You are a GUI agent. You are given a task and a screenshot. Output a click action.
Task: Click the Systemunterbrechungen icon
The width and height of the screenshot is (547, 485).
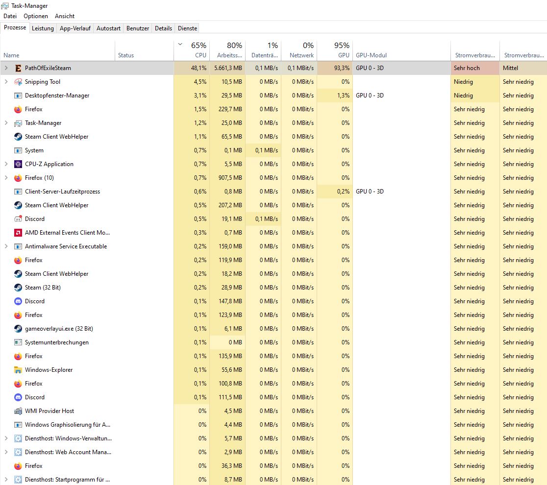[x=18, y=342]
